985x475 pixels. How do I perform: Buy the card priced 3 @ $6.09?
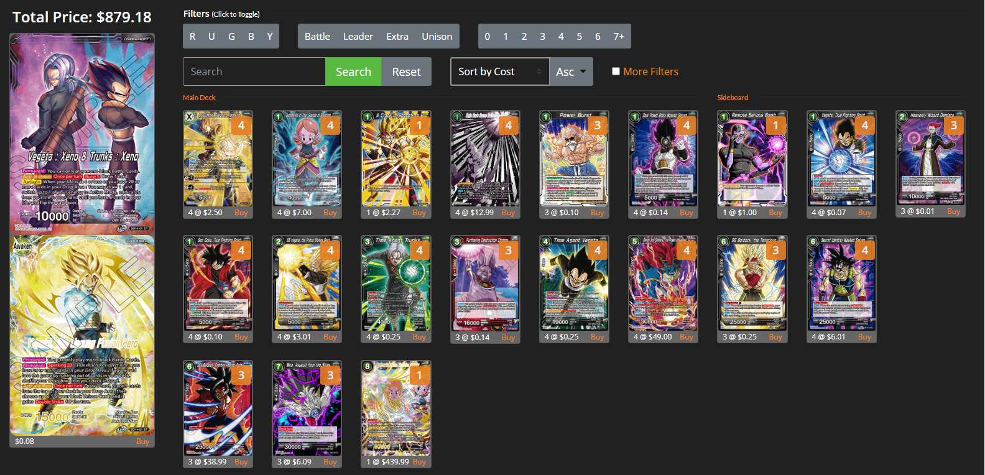(330, 462)
